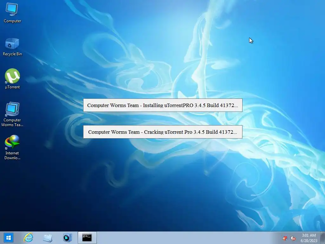Select the Recycle Bin icon

[12, 47]
